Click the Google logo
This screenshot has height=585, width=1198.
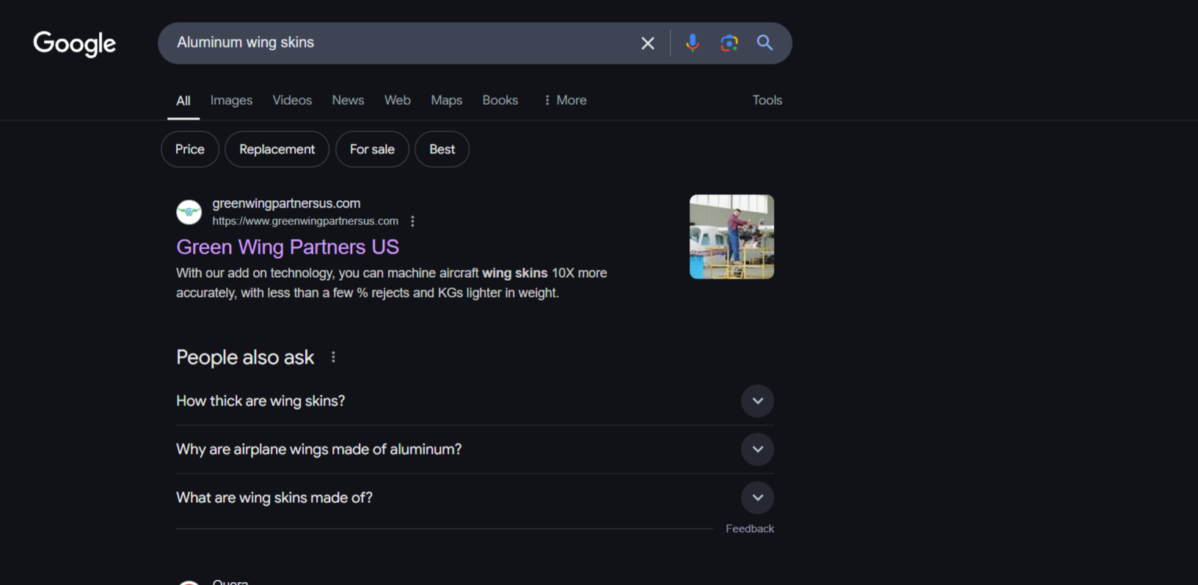[74, 44]
